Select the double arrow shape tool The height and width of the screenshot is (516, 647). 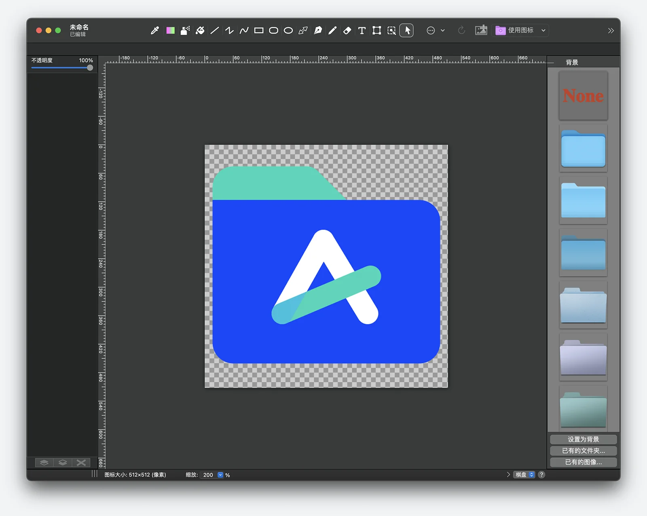(303, 30)
